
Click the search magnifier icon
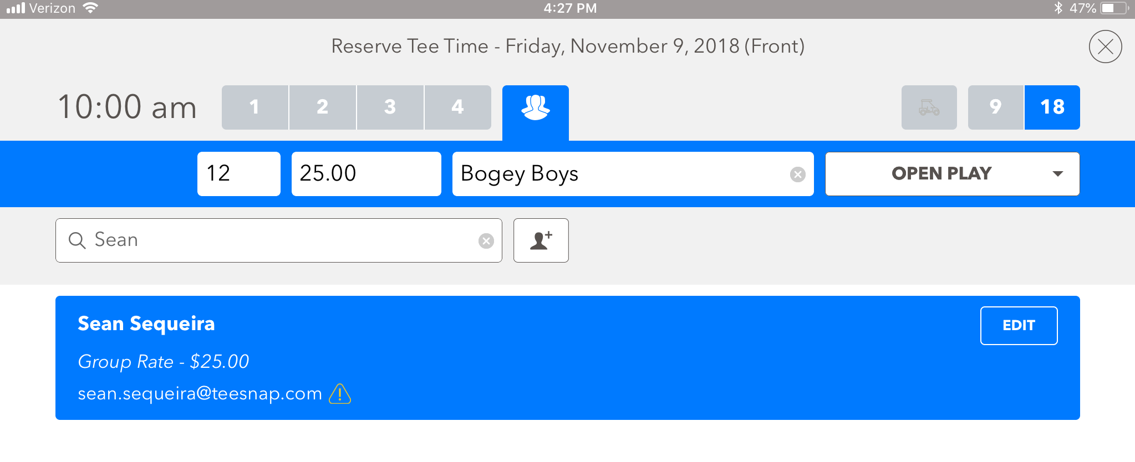77,240
